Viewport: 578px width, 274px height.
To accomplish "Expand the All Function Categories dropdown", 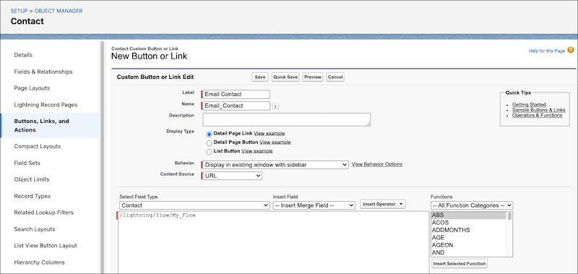I will tap(472, 205).
